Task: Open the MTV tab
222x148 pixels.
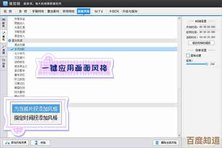Action: (x=99, y=11)
